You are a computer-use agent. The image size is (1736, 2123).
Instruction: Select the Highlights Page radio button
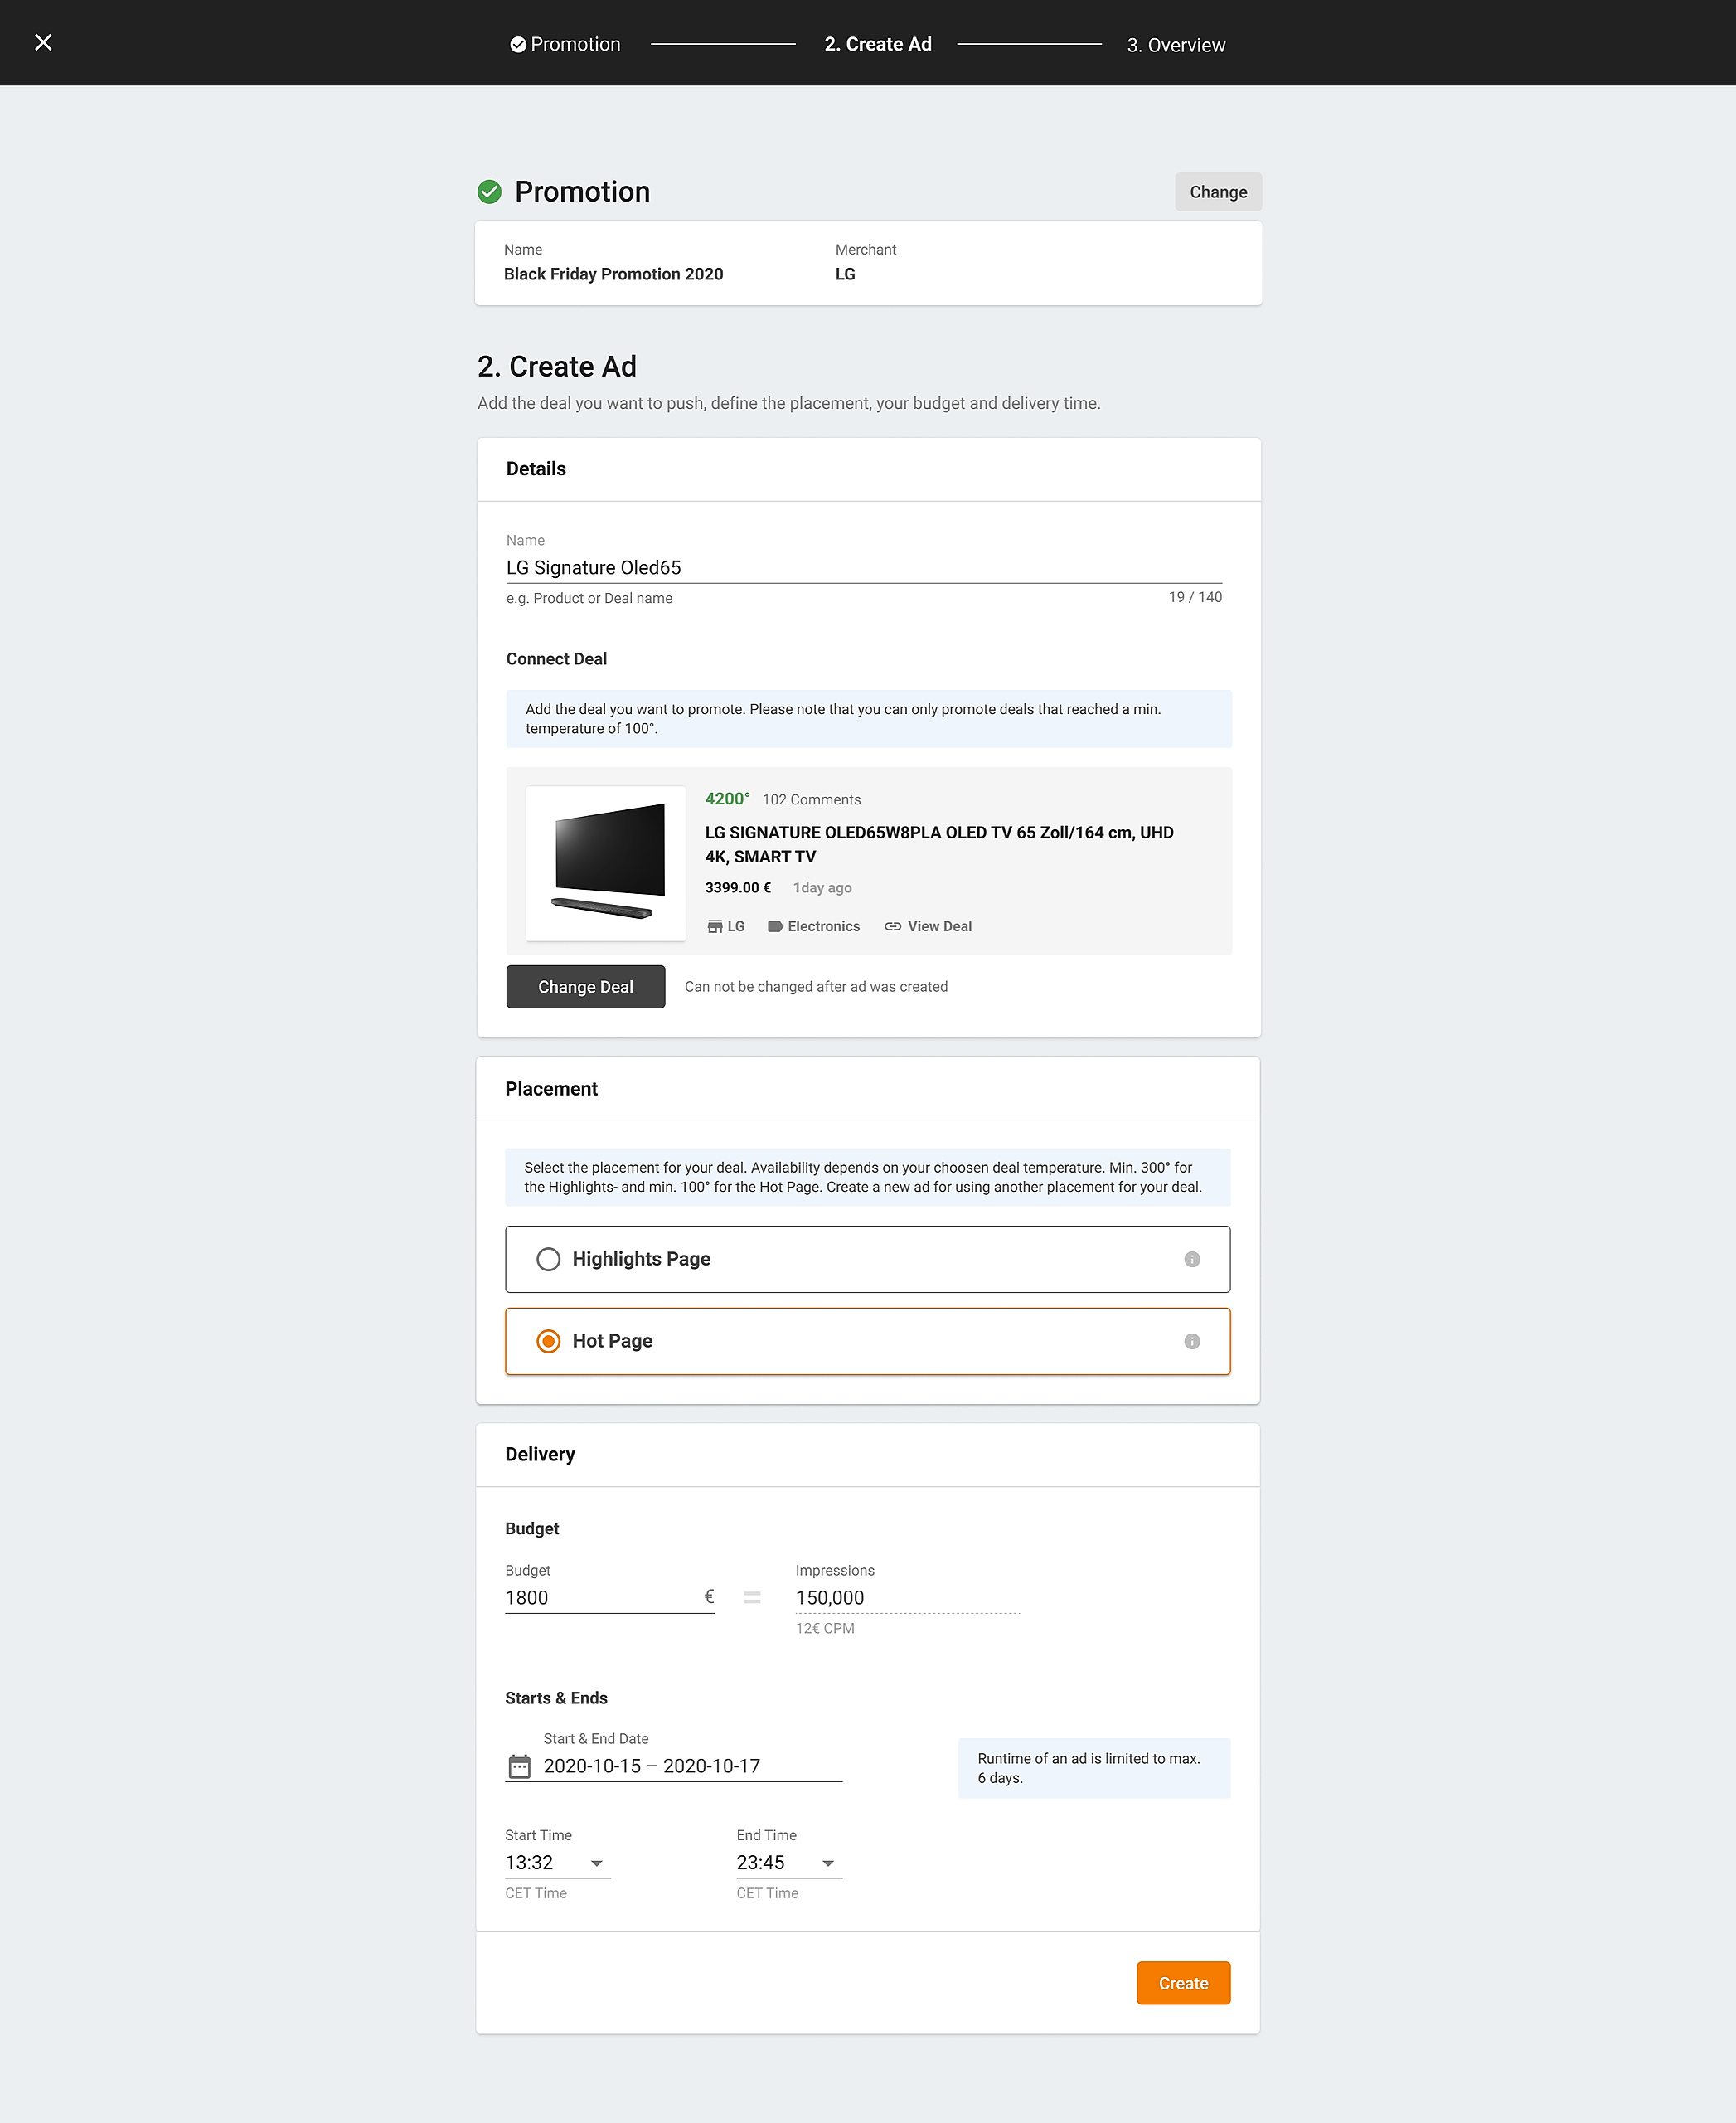548,1260
